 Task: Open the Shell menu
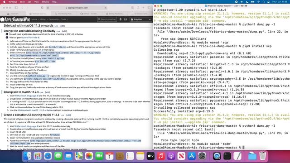(x=22, y=2)
